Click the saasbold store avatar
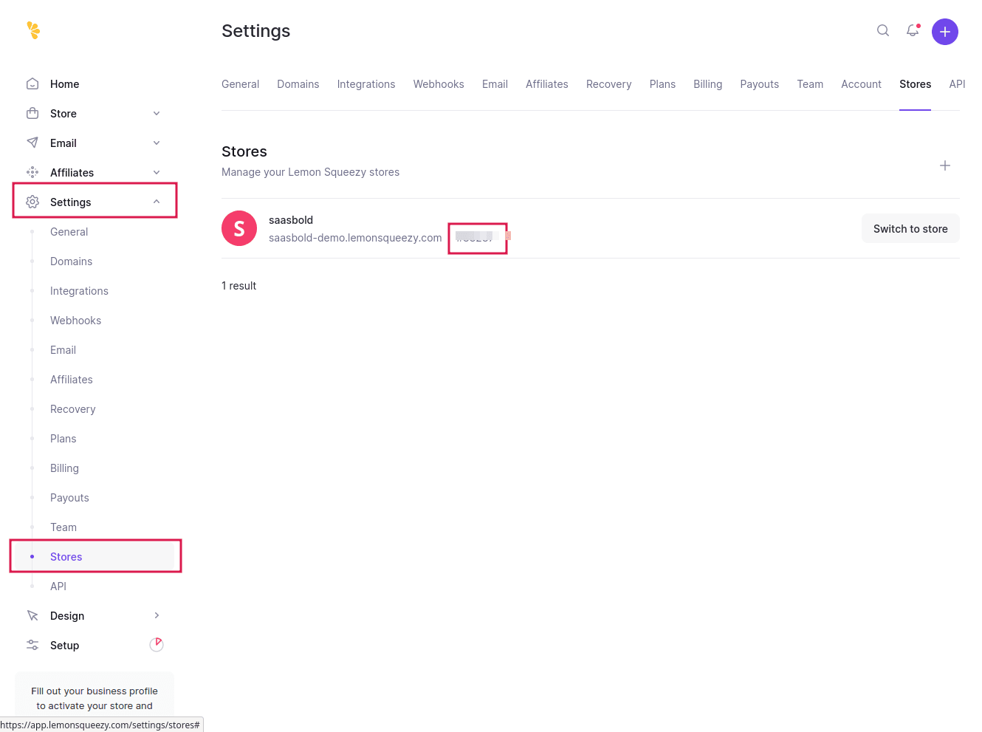This screenshot has width=982, height=732. tap(239, 228)
